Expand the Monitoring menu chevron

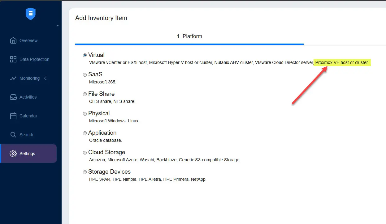45,78
